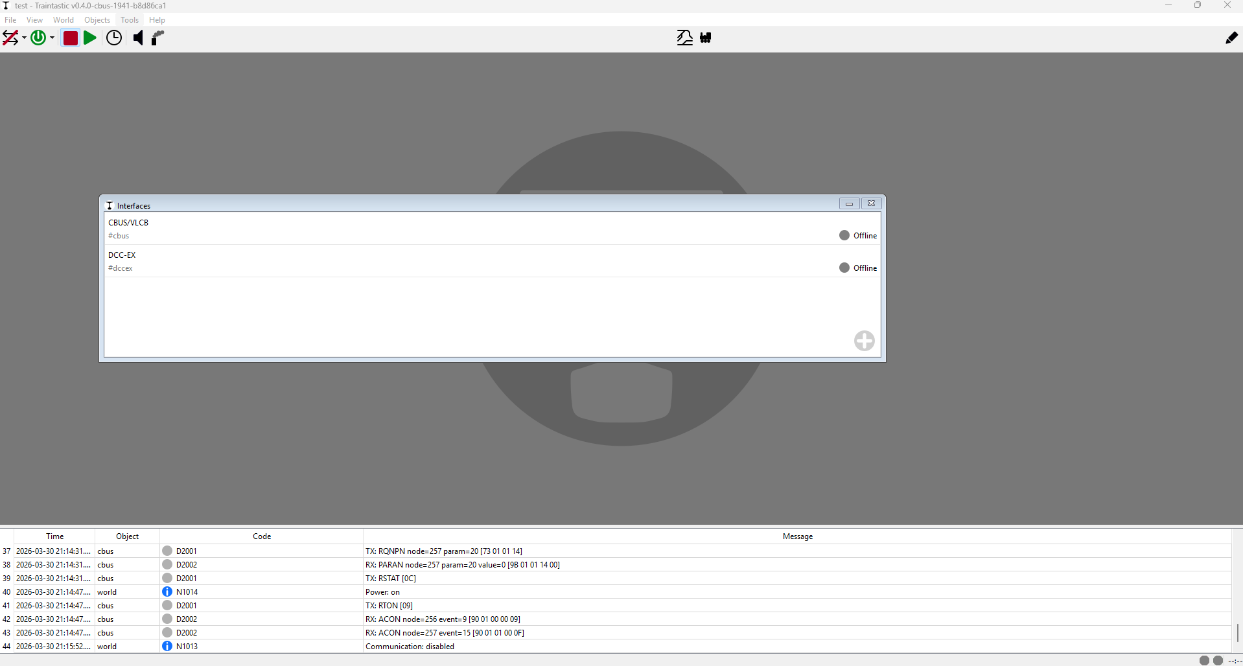
Task: Minimize the Interfaces subwindow
Action: [849, 203]
